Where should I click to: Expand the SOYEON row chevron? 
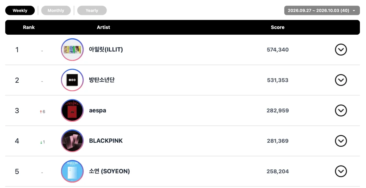pyautogui.click(x=341, y=171)
